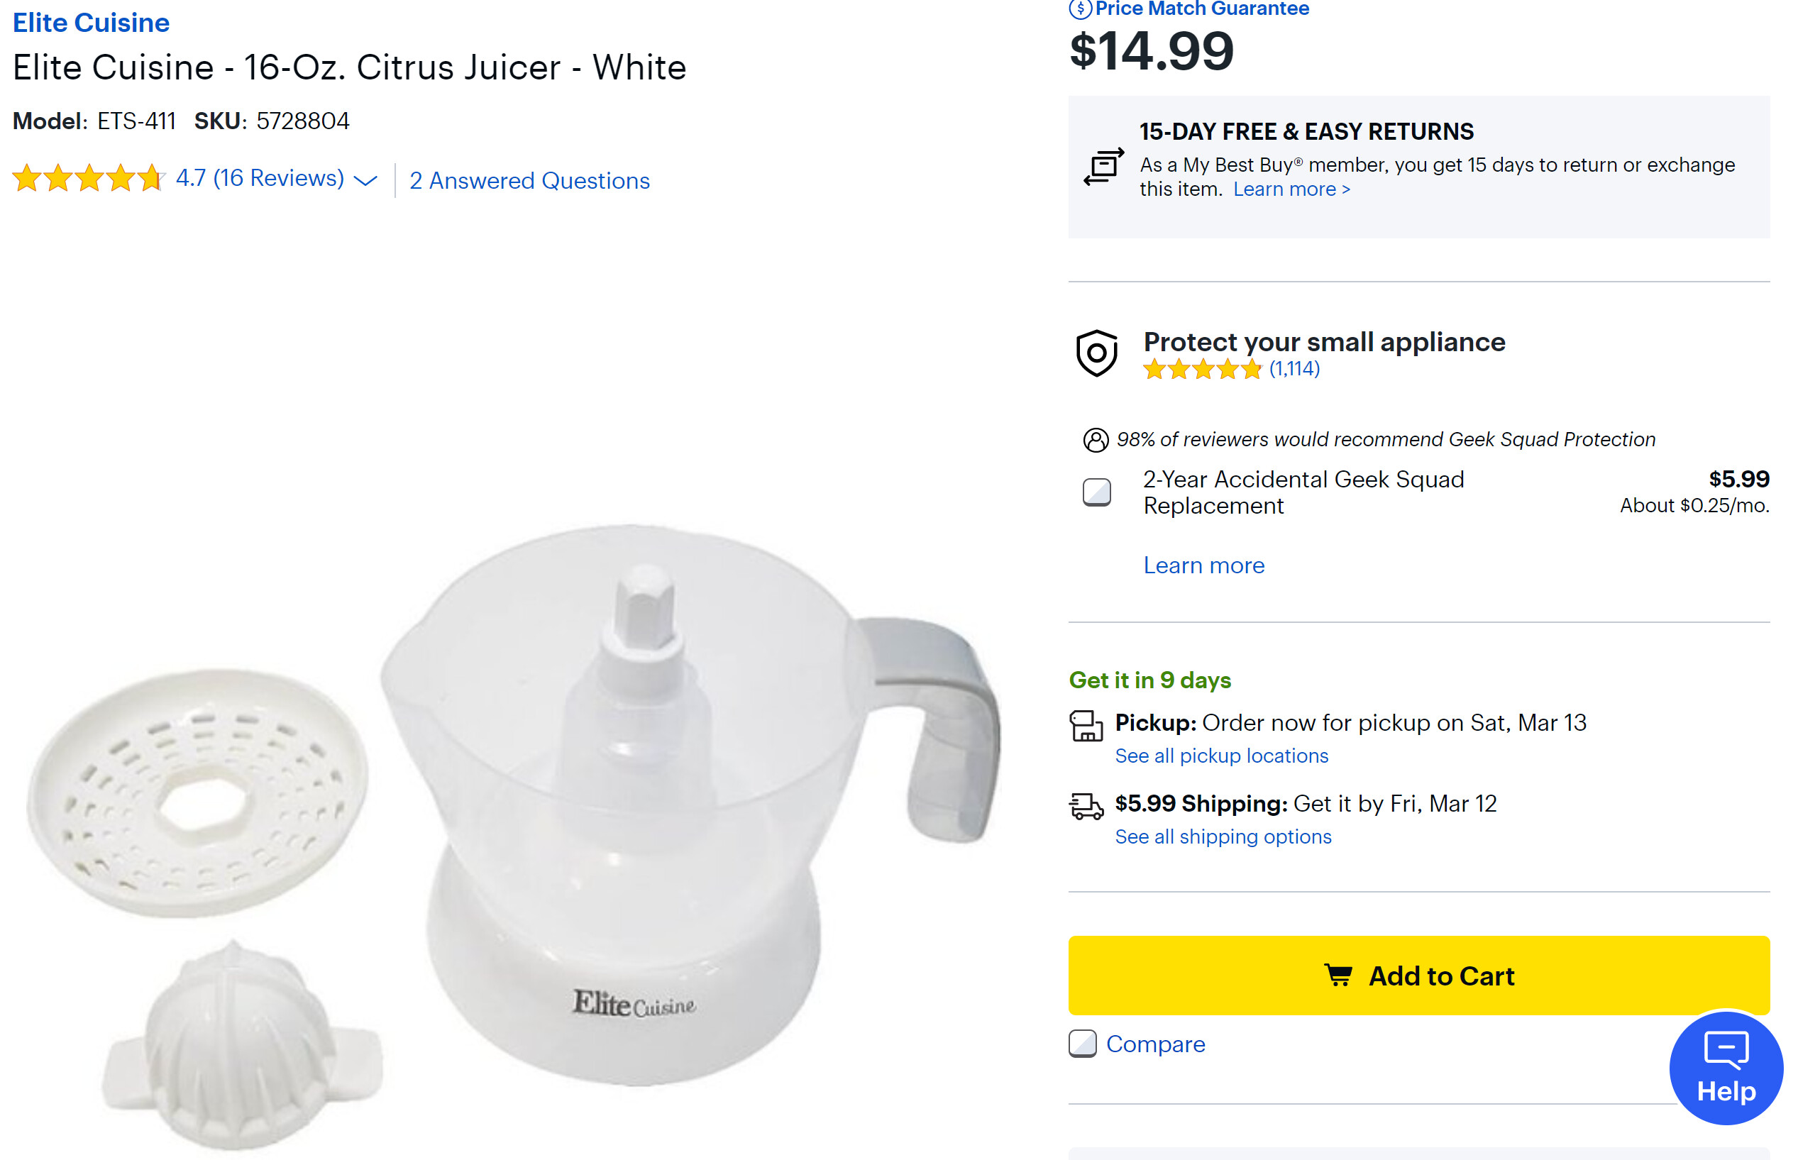This screenshot has height=1160, width=1798.
Task: Click the Help chat bubble icon
Action: (x=1725, y=1050)
